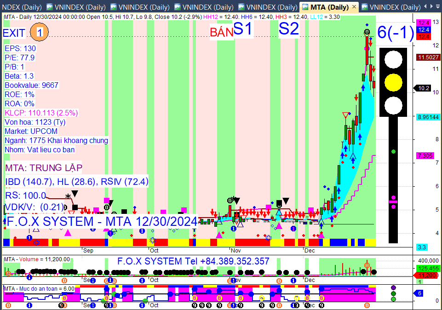Click the 6(-1) score text

[x=396, y=32]
